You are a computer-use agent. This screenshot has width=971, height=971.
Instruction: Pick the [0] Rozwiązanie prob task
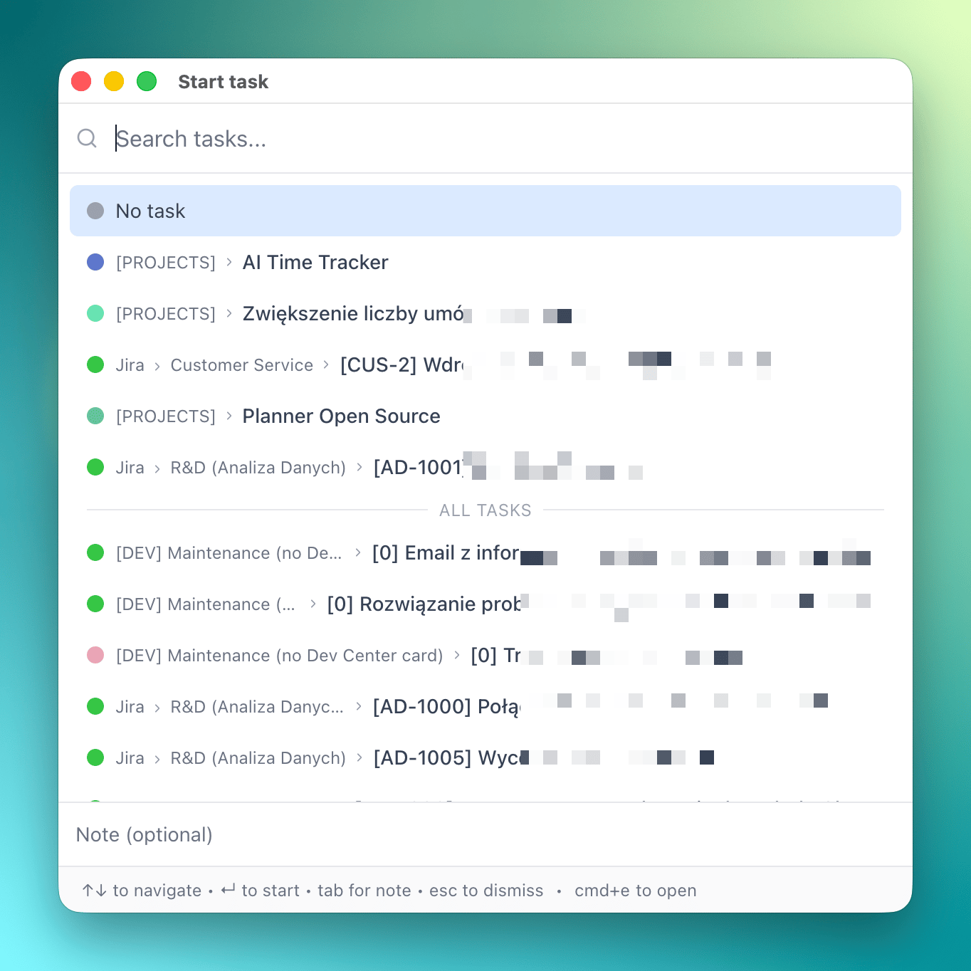[x=424, y=604]
